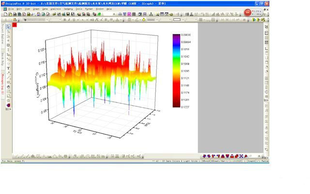Click the New Project icon in toolbar

tap(4, 14)
